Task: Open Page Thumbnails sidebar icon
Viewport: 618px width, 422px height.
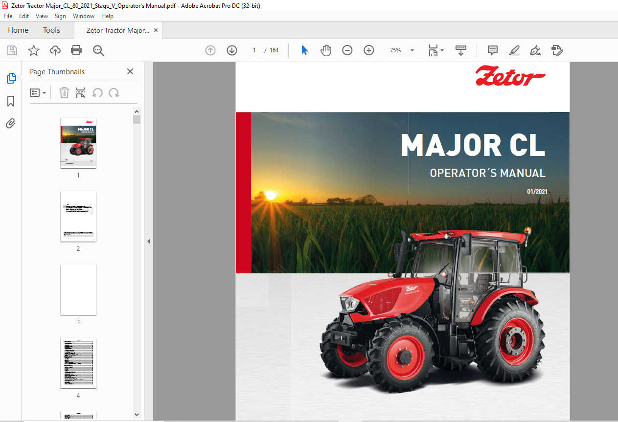Action: coord(11,78)
